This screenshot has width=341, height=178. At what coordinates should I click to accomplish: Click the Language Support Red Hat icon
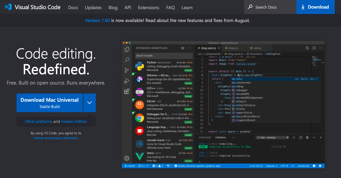tap(139, 131)
